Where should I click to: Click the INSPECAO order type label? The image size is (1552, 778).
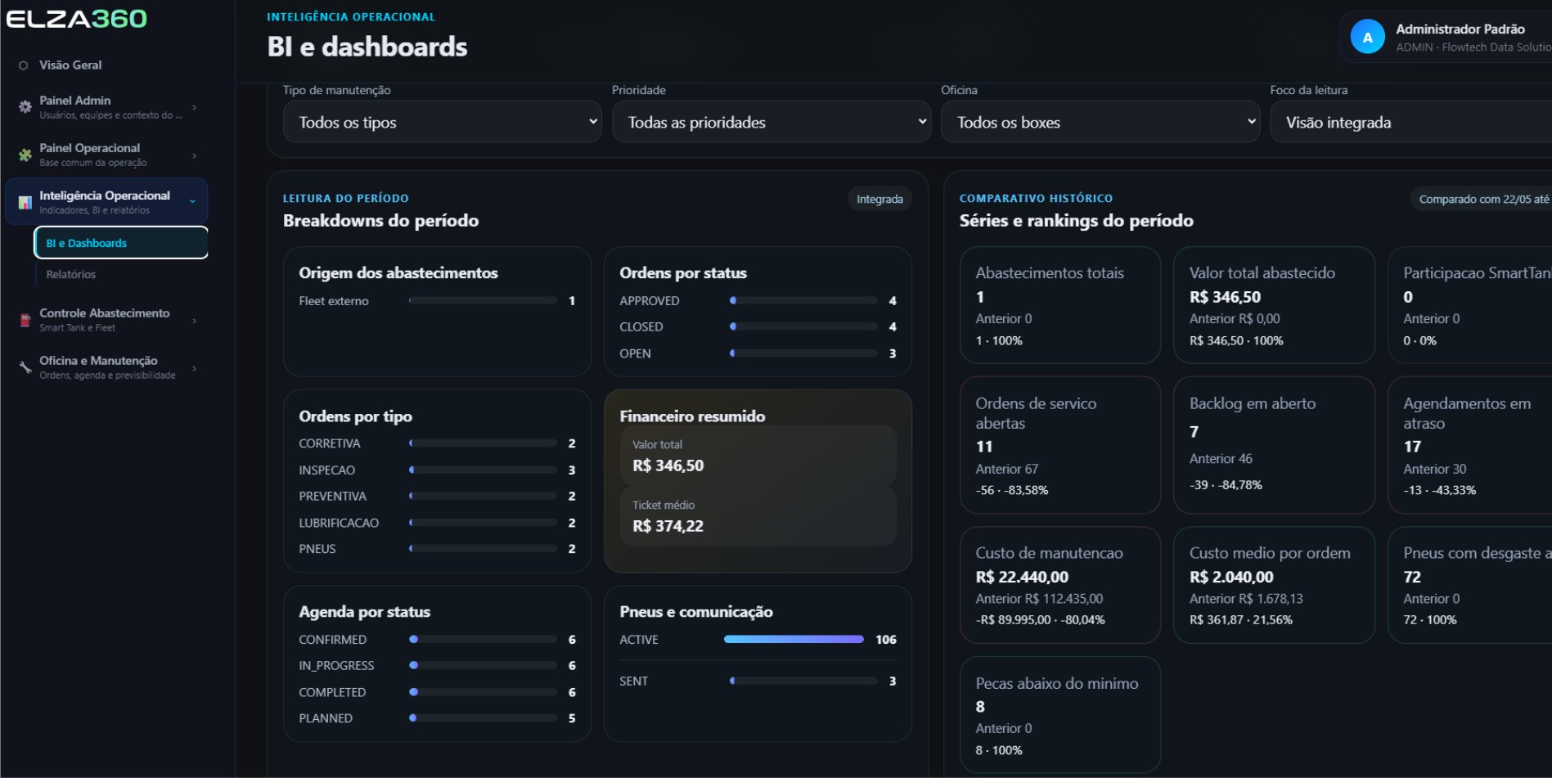(x=326, y=470)
